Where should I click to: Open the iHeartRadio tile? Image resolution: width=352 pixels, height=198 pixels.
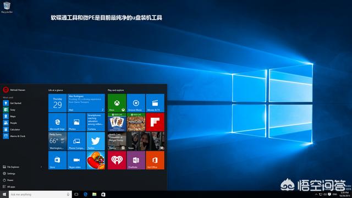[117, 160]
